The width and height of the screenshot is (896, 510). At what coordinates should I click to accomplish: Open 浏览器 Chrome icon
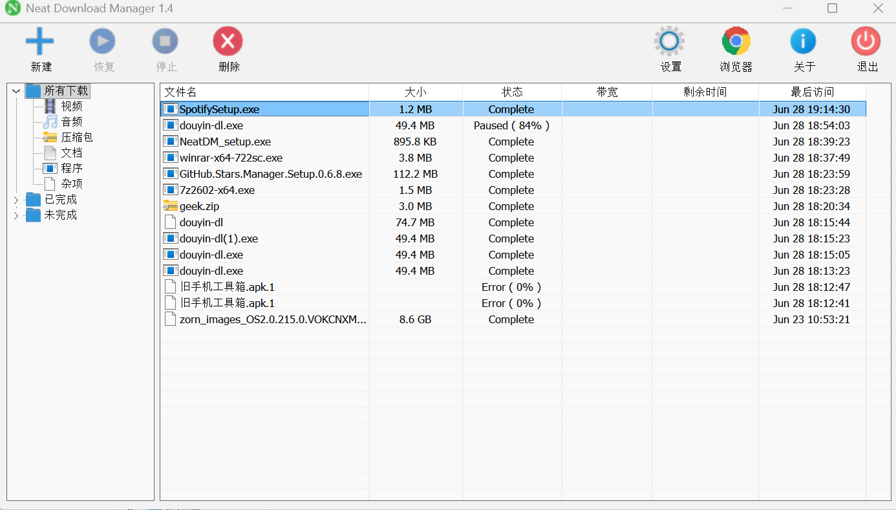tap(736, 41)
